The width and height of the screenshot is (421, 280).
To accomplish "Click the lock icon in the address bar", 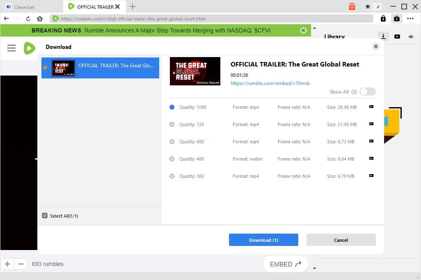I will click(x=383, y=18).
